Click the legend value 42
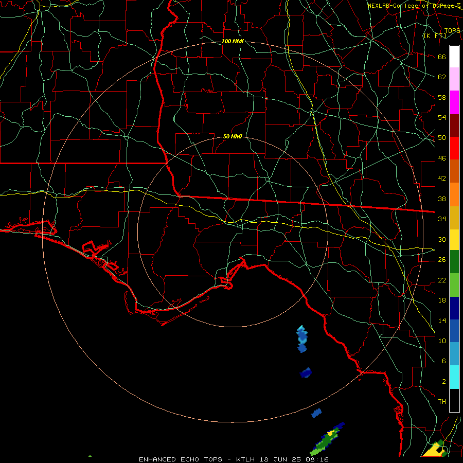 tap(442, 179)
